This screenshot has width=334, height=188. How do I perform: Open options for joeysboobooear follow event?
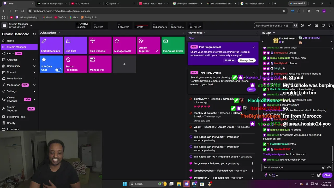point(252,171)
